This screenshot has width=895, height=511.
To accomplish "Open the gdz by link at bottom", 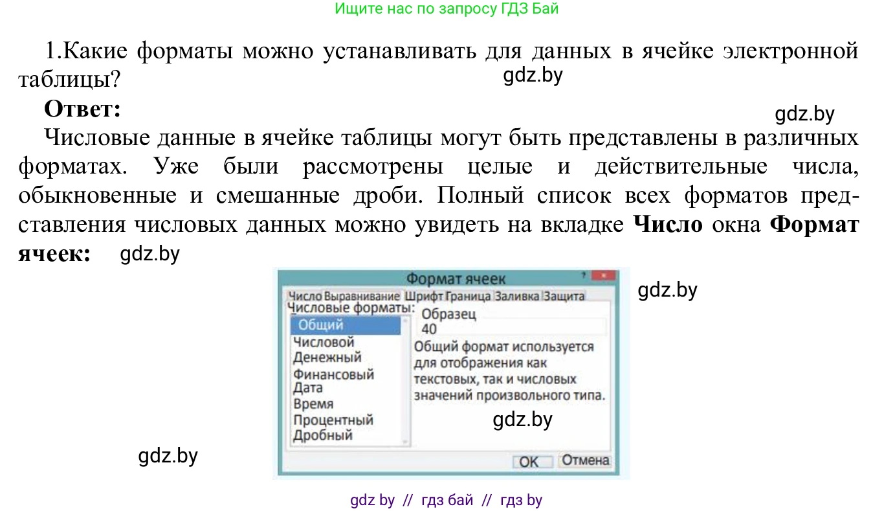I will pos(373,499).
